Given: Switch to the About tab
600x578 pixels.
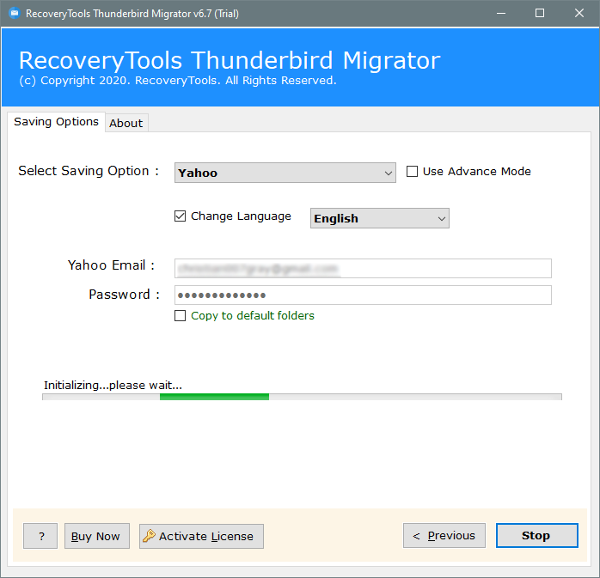Looking at the screenshot, I should (x=126, y=123).
